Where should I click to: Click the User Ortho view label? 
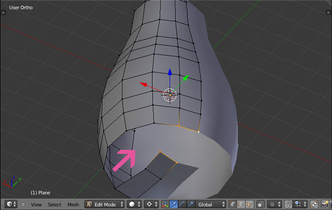[21, 8]
